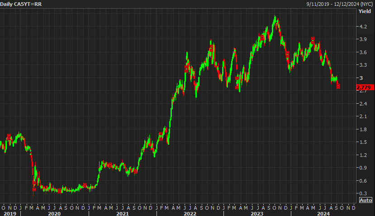The image size is (375, 216).
Task: Click the red 2.779 current yield label
Action: pos(365,87)
